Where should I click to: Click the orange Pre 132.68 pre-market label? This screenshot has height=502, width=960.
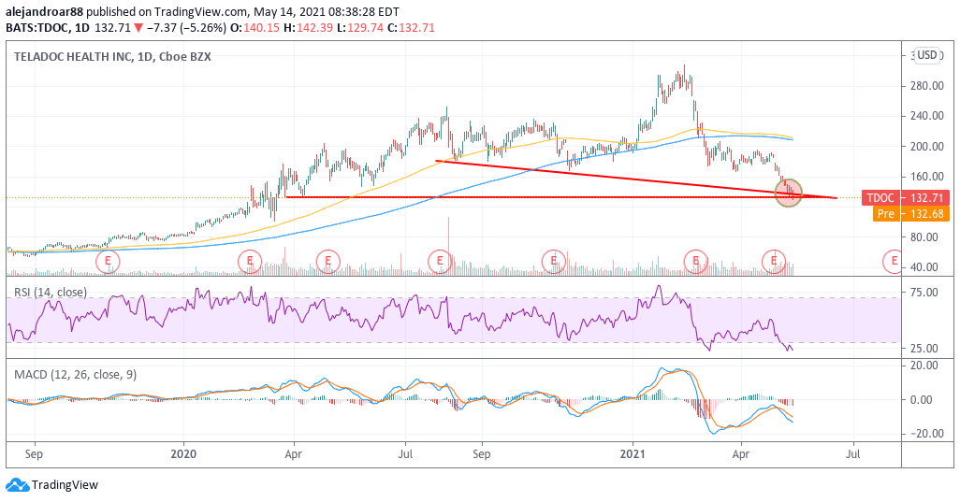(x=911, y=213)
